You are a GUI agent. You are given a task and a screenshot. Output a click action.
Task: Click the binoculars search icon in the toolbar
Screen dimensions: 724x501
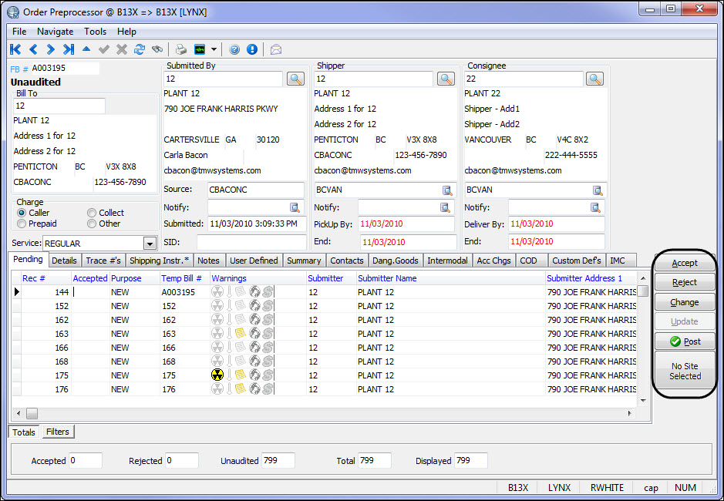(157, 49)
